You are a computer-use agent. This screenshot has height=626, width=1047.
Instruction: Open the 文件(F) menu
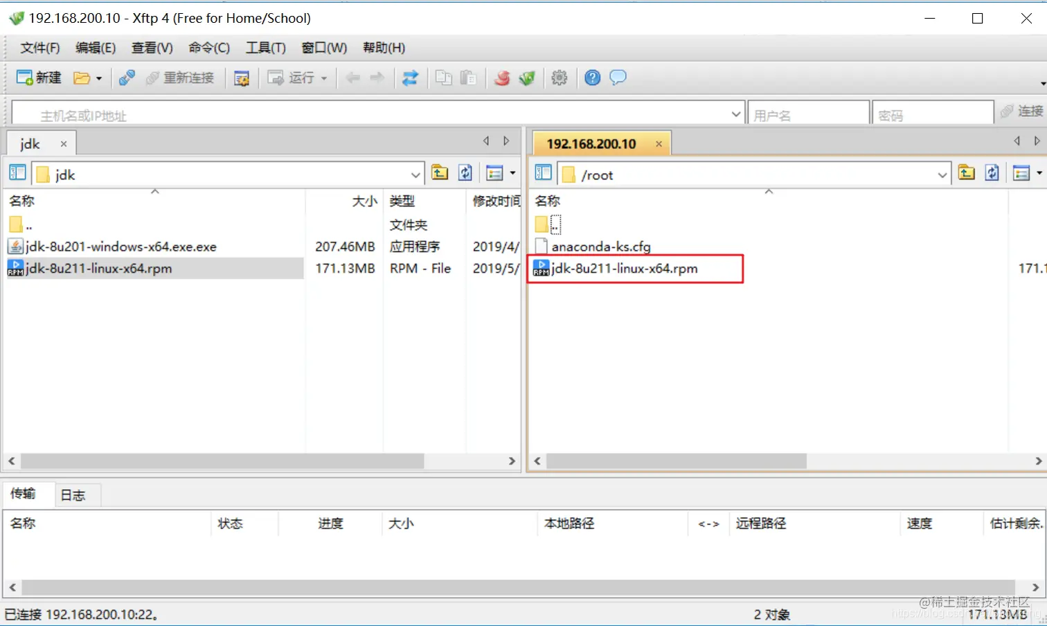pyautogui.click(x=40, y=48)
